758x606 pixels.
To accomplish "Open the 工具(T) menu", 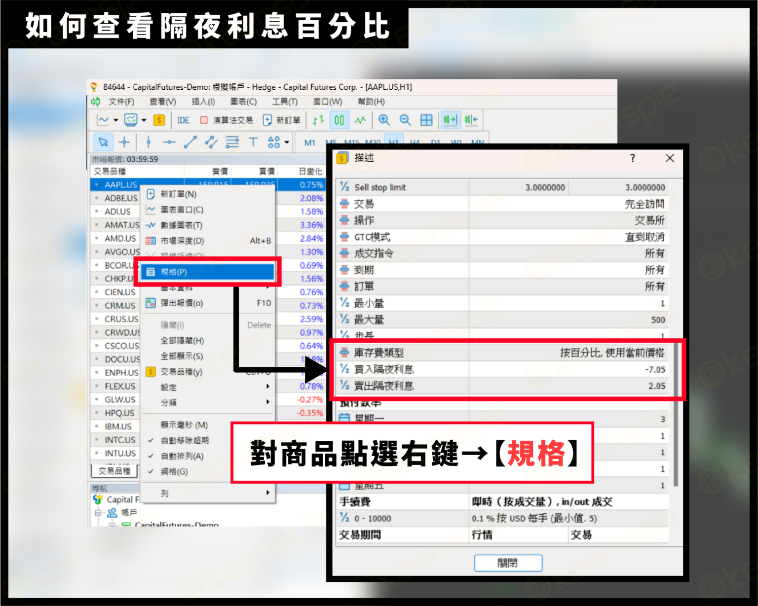I will tap(285, 102).
